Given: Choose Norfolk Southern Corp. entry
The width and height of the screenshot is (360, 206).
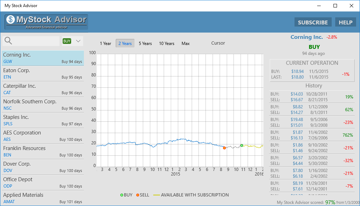Looking at the screenshot, I should (43, 105).
